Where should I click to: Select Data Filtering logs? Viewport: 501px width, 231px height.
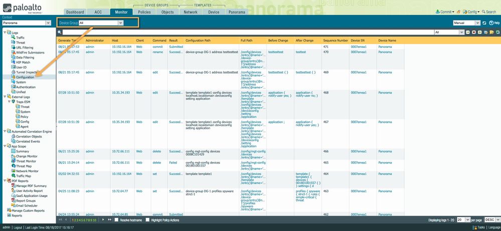coord(25,57)
